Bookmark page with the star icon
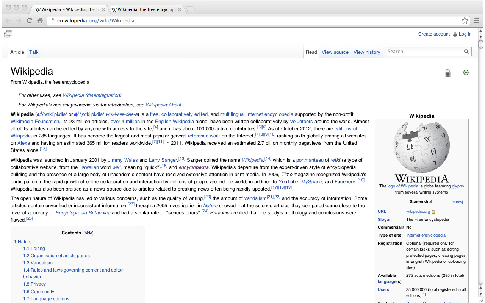The image size is (485, 303). coord(465,21)
